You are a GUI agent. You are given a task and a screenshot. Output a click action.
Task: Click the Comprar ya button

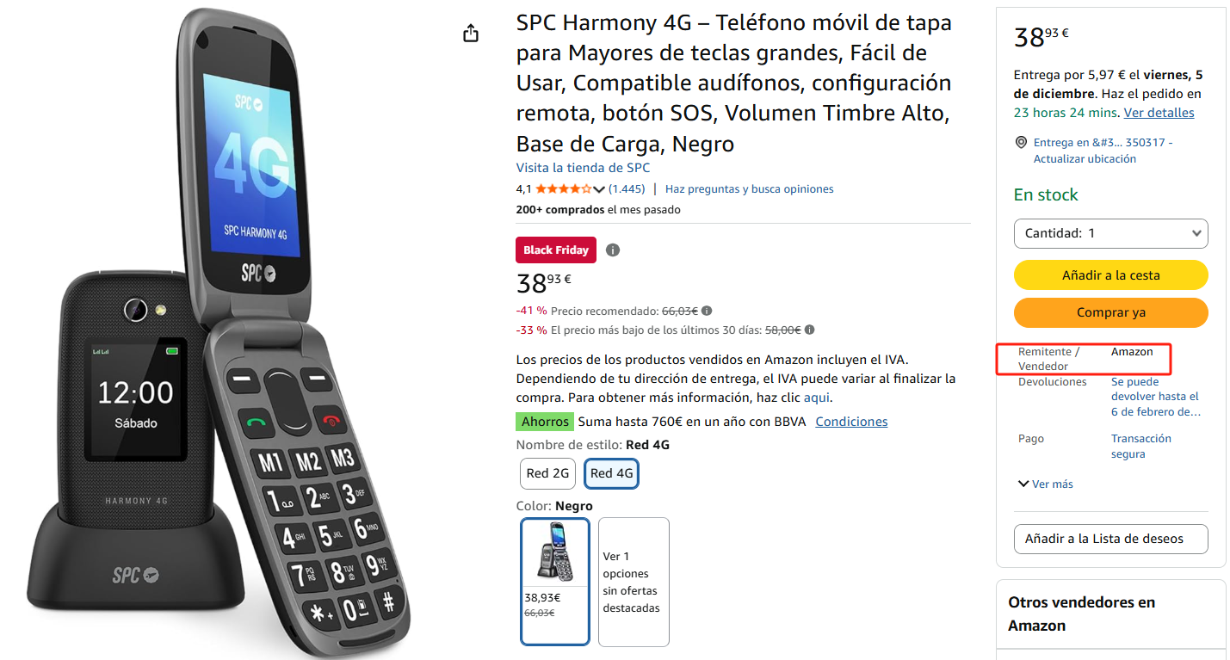[x=1110, y=312]
